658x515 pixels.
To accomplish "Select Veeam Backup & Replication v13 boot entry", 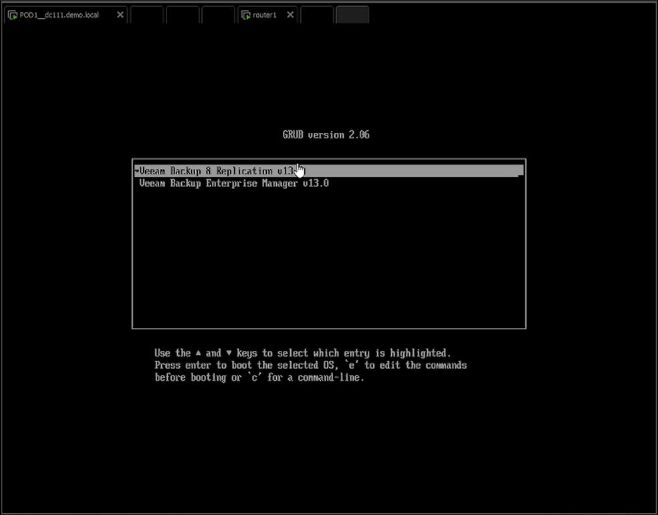I will [x=214, y=171].
